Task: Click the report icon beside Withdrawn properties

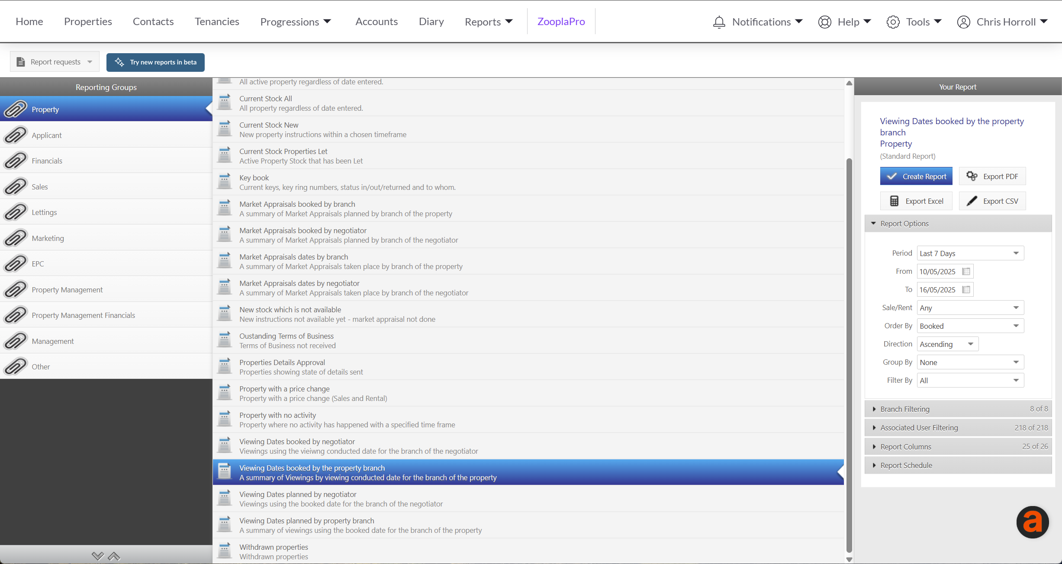Action: tap(225, 551)
